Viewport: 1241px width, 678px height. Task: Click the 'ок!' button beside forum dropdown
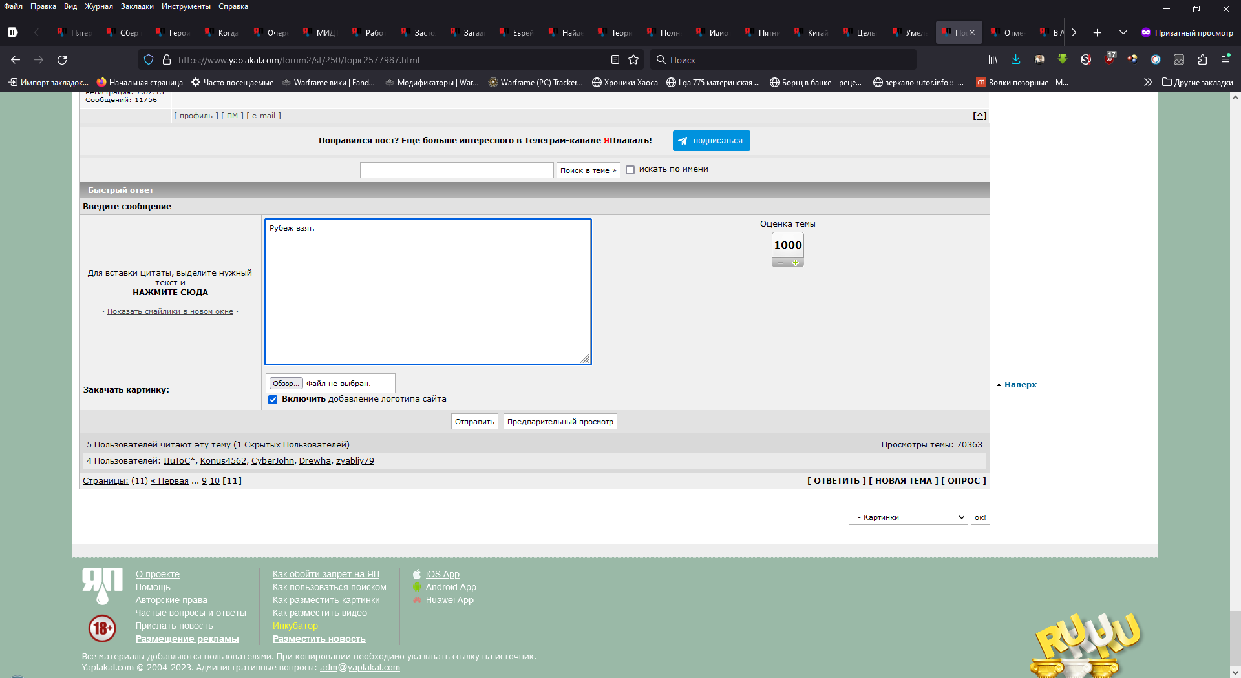pos(981,517)
